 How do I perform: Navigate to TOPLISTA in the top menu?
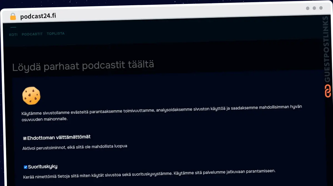[x=56, y=33]
